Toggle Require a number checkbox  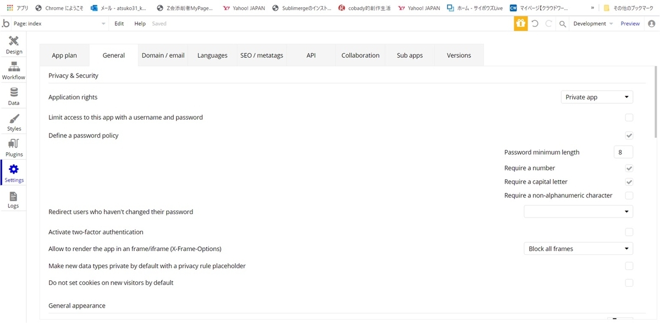[629, 168]
